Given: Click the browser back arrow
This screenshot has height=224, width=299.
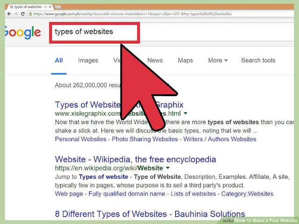Looking at the screenshot, I should coord(9,14).
